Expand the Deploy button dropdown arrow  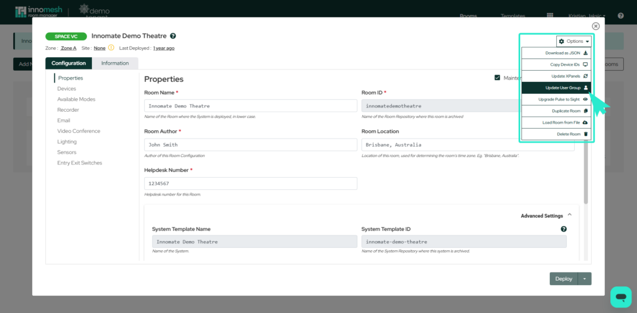pyautogui.click(x=585, y=279)
